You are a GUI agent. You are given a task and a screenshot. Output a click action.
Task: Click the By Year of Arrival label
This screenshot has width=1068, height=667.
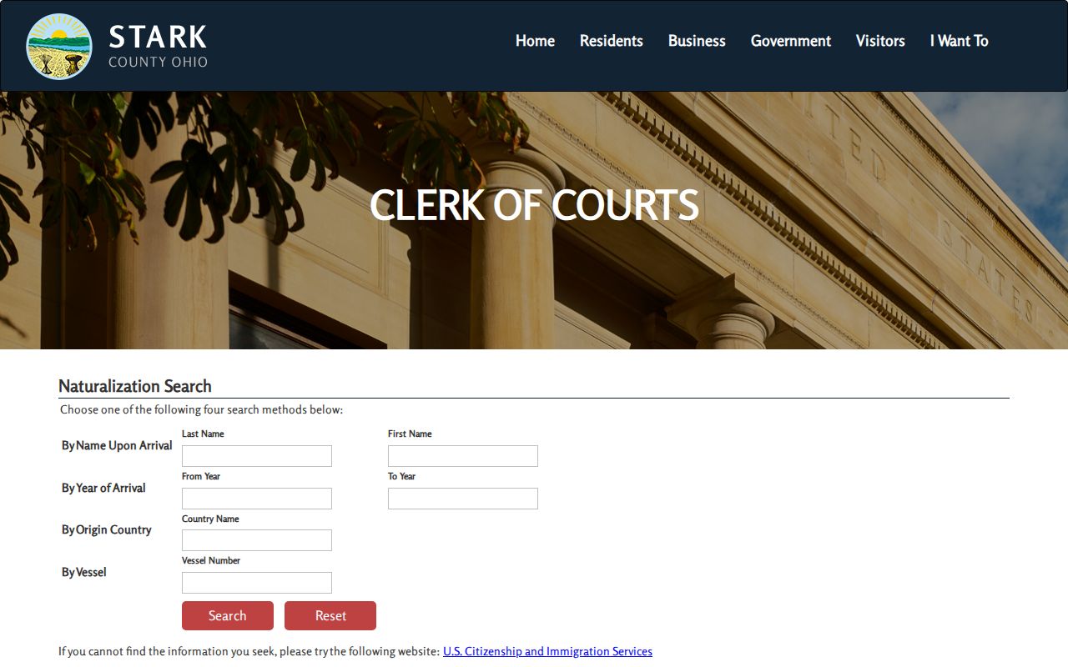click(103, 488)
